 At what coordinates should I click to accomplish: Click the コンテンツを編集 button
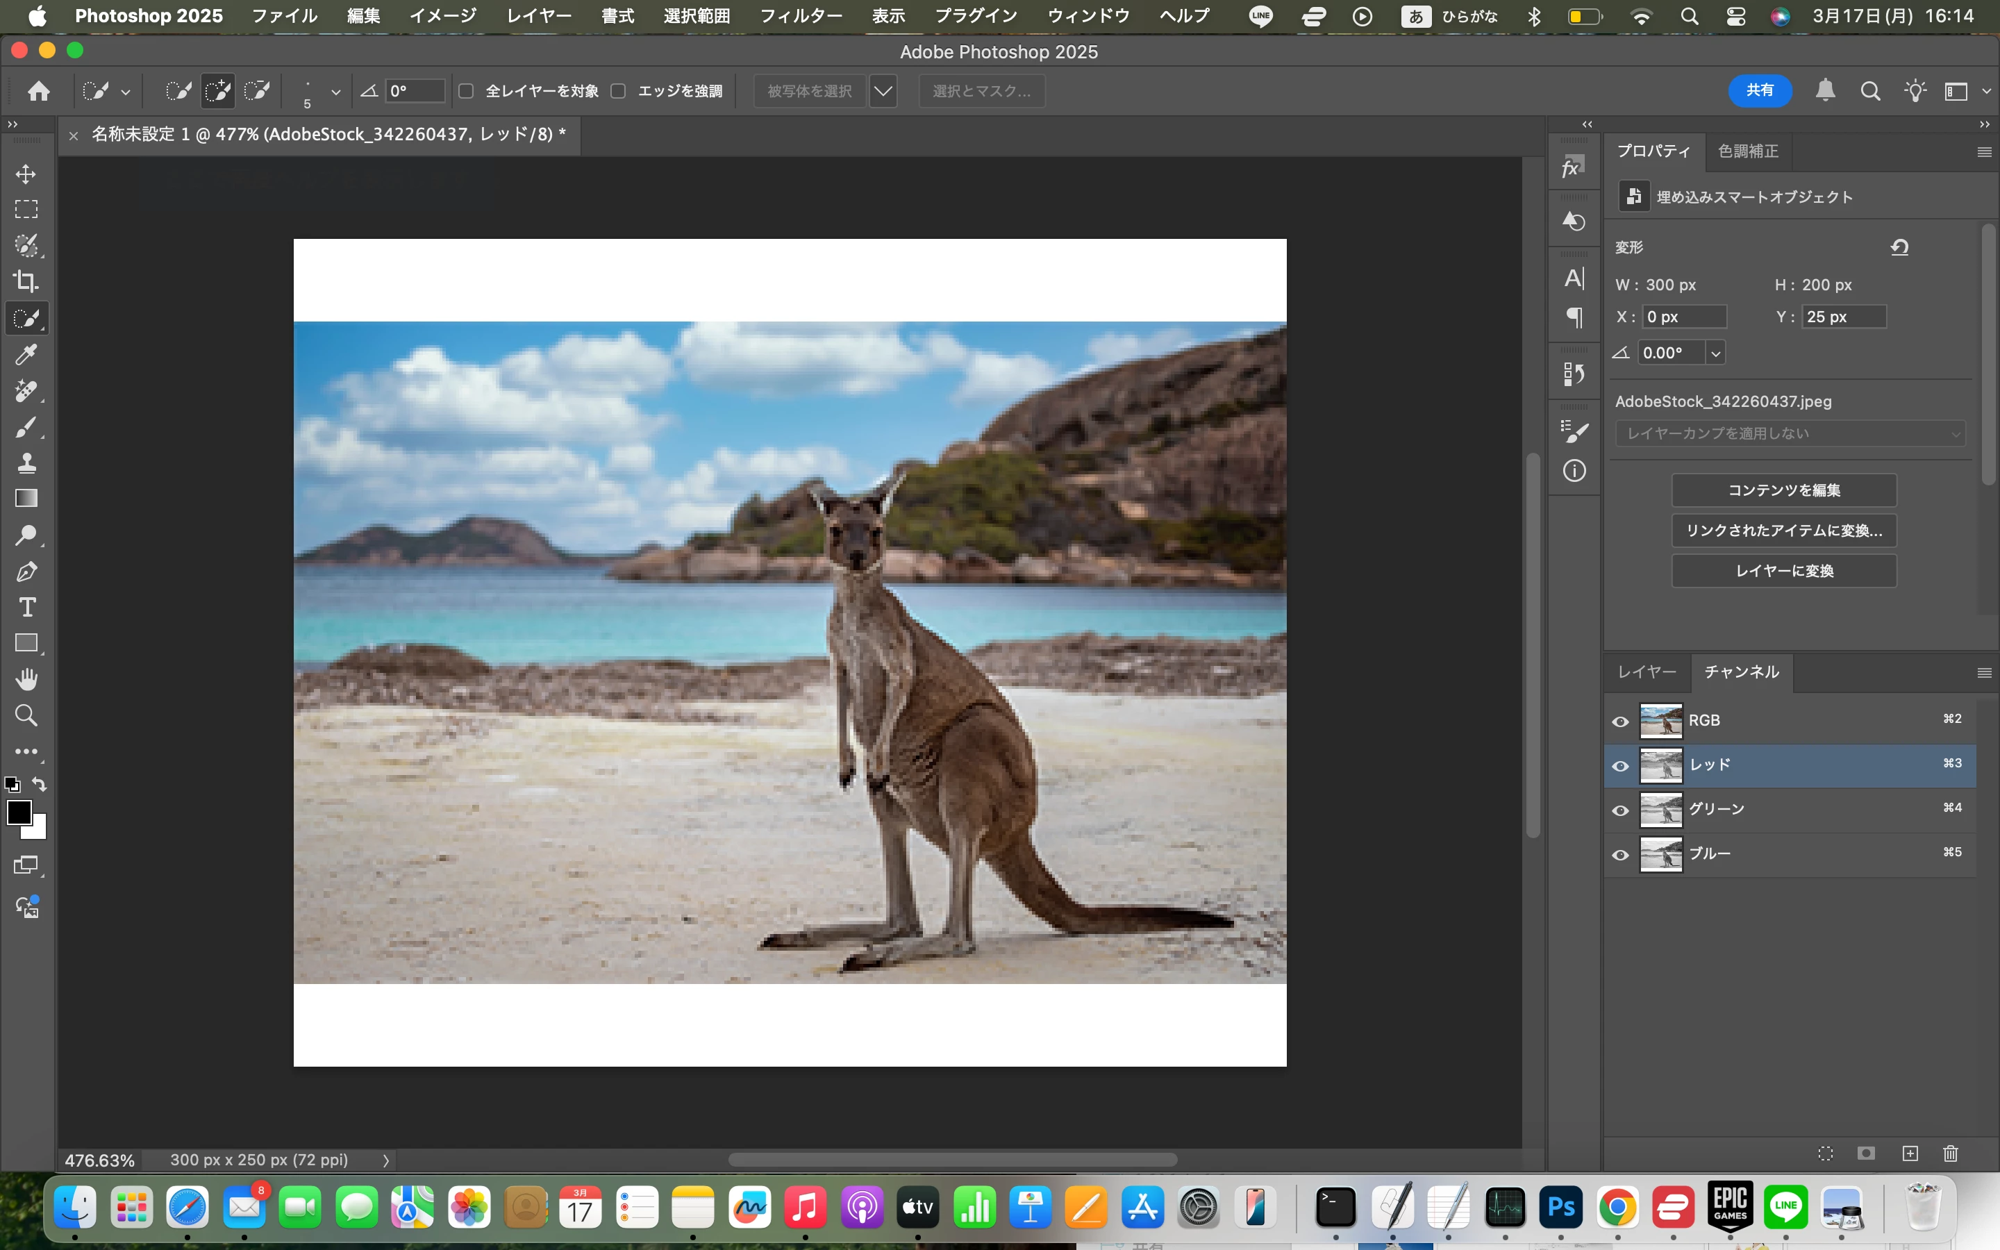[x=1783, y=490]
